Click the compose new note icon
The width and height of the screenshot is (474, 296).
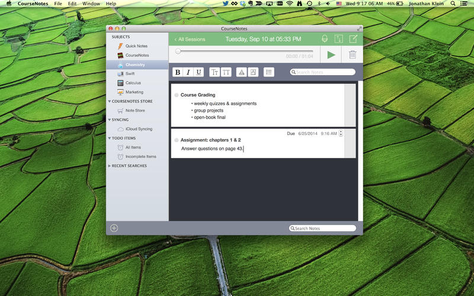[x=353, y=38]
